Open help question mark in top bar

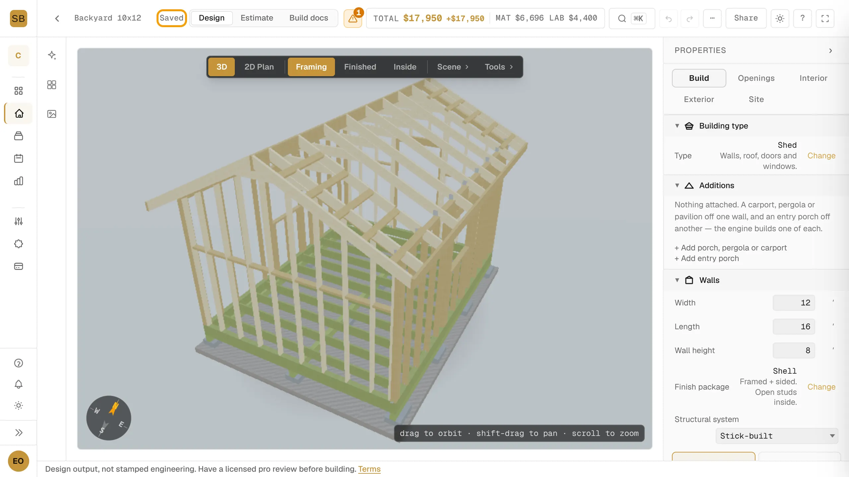point(802,18)
